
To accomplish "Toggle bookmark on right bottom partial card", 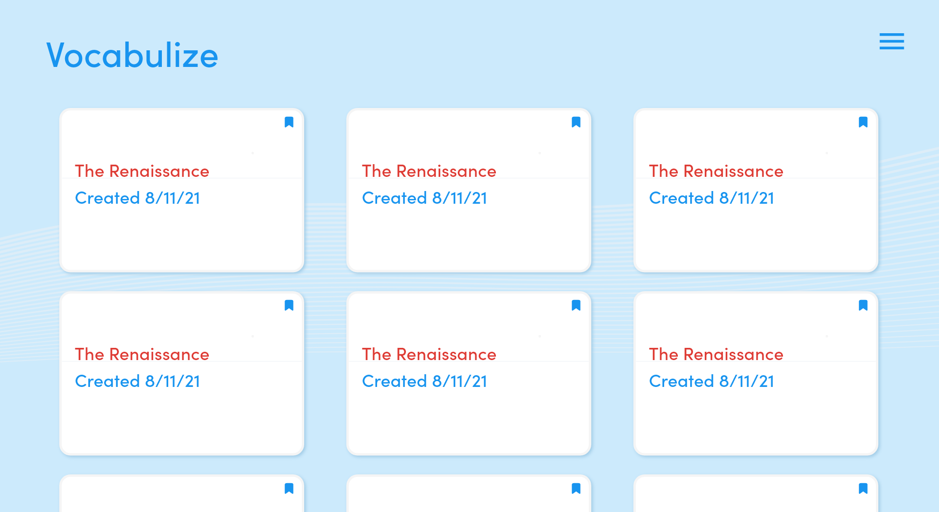I will click(863, 489).
